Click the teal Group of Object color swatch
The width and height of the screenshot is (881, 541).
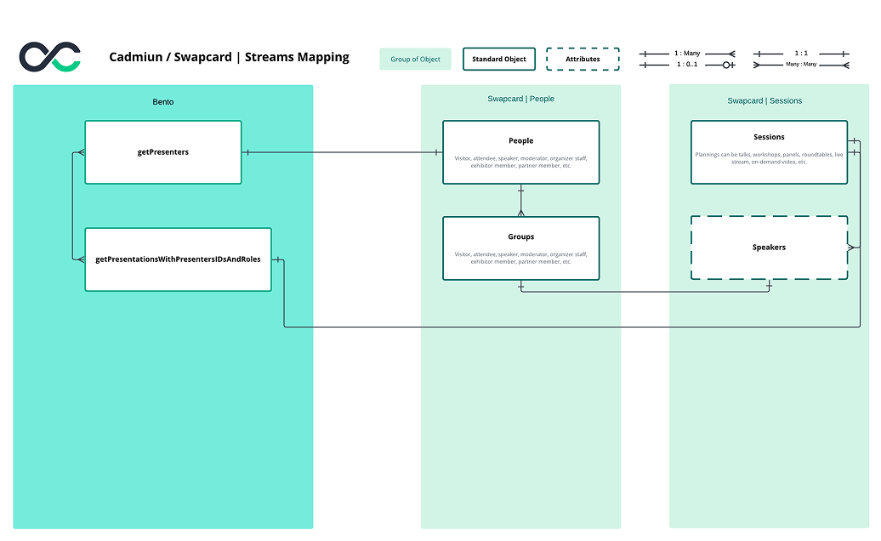tap(415, 59)
